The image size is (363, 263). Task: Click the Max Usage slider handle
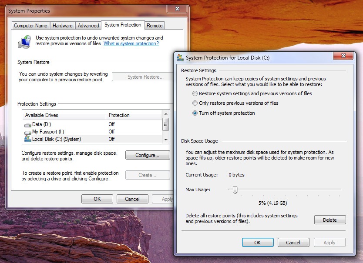click(x=235, y=190)
